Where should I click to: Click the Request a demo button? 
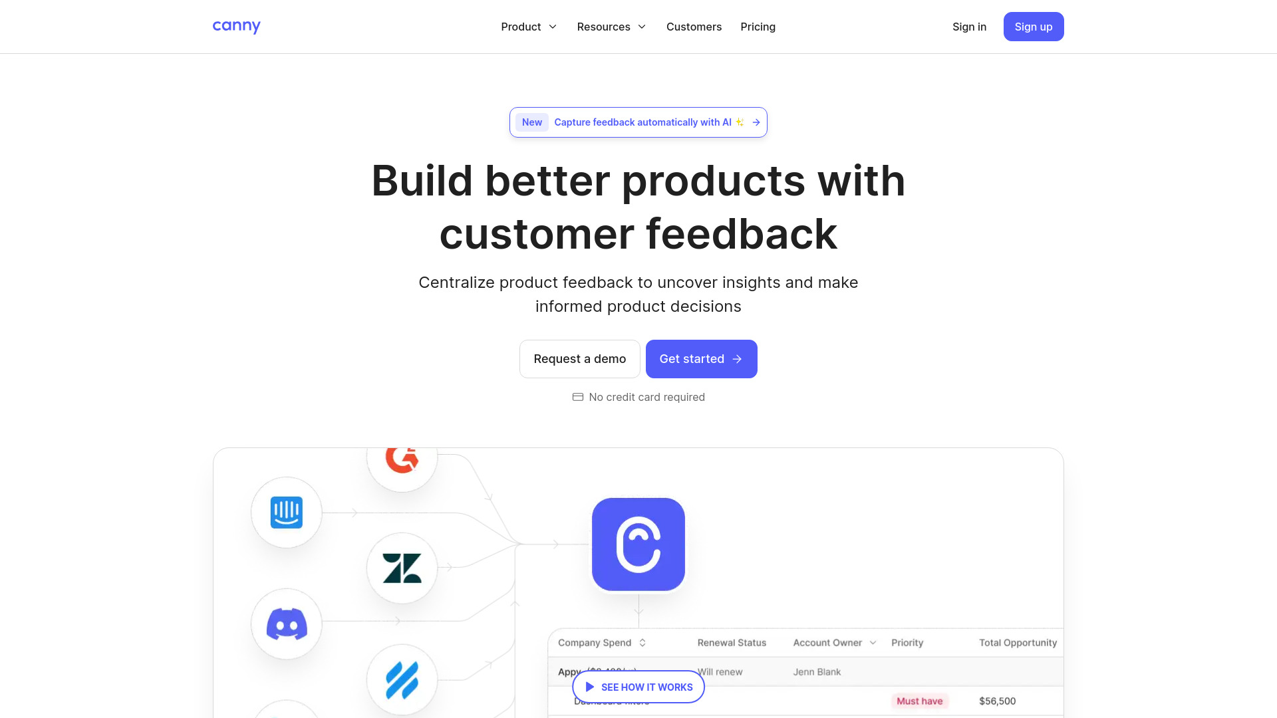[x=580, y=358]
